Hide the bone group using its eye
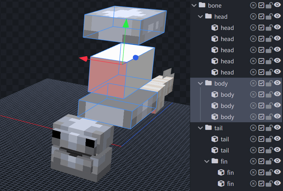The width and height of the screenshot is (283, 191). 277,5
